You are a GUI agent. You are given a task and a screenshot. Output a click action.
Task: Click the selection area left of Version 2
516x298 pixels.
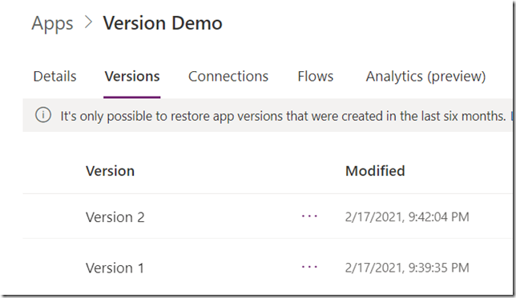[x=54, y=217]
